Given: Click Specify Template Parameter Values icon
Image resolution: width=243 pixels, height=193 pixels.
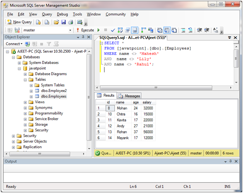Looking at the screenshot, I should click(216, 30).
